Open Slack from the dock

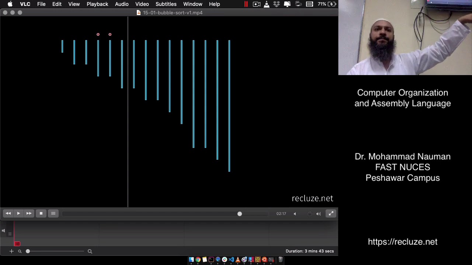[x=225, y=260]
